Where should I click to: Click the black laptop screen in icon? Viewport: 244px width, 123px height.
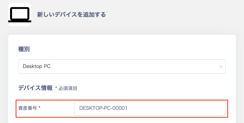coord(20,13)
